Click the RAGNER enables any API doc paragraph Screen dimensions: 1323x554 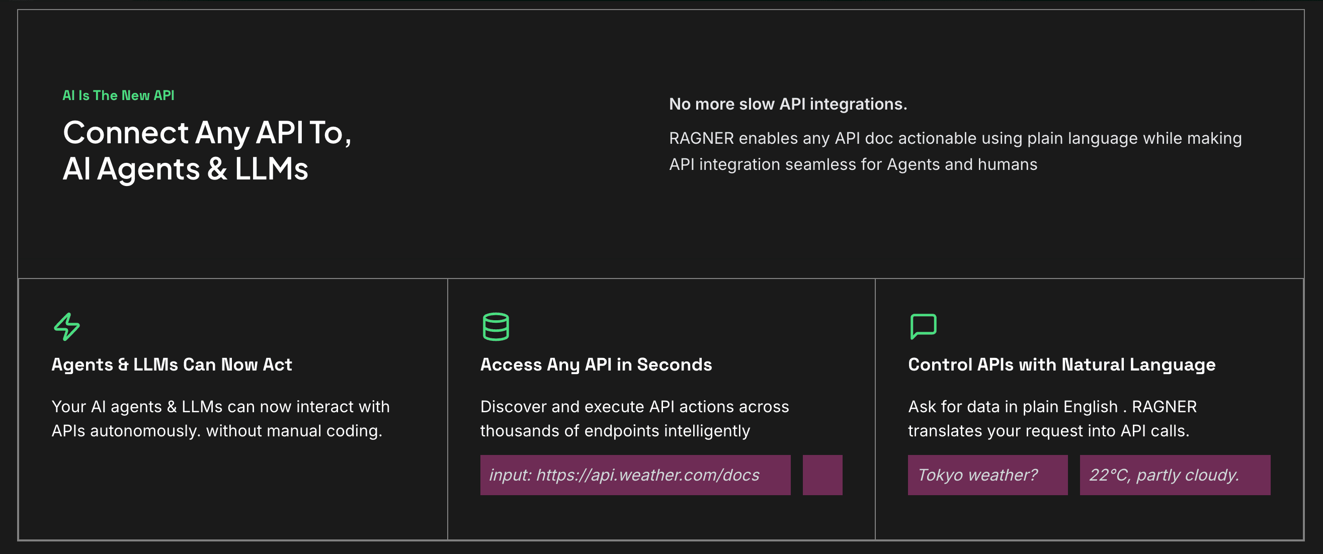pos(955,151)
